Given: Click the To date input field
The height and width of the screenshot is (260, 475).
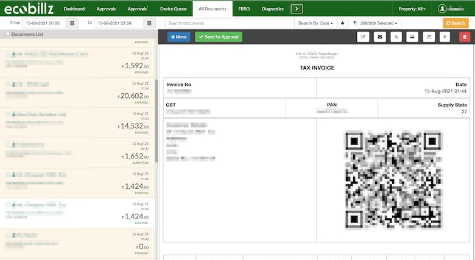Looking at the screenshot, I should [x=119, y=23].
